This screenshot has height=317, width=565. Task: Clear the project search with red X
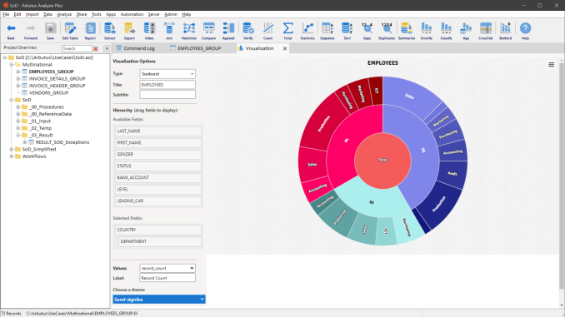click(96, 48)
